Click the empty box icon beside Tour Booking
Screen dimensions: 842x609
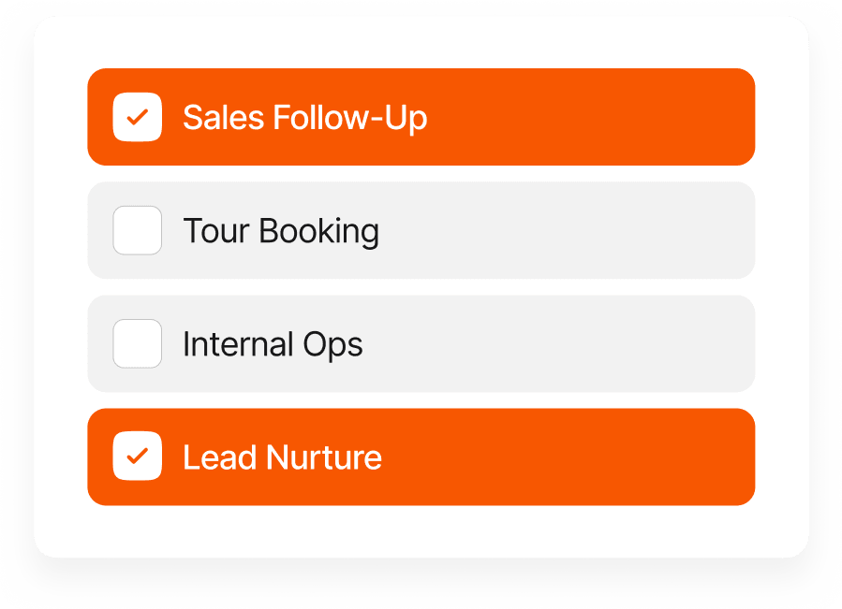point(138,230)
